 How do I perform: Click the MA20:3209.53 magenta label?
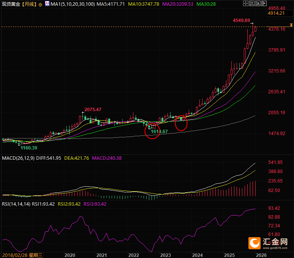pyautogui.click(x=180, y=4)
